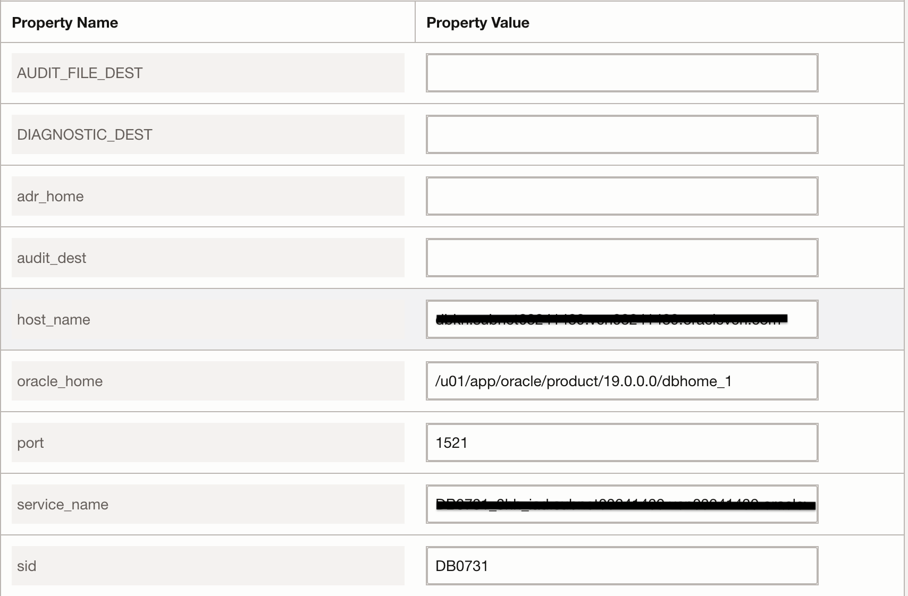Click the Property Name column header
Image resolution: width=908 pixels, height=596 pixels.
65,22
